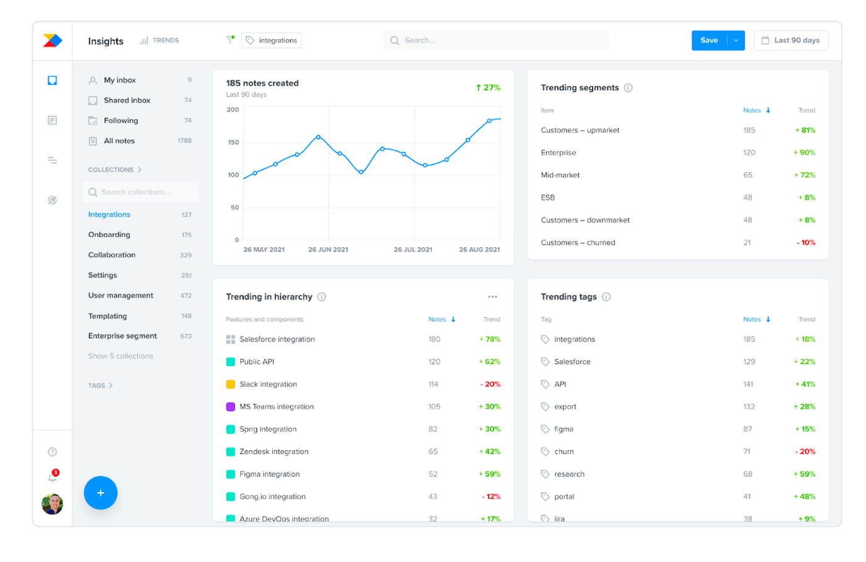Select the Onboarding collection
The width and height of the screenshot is (866, 562).
(140, 235)
